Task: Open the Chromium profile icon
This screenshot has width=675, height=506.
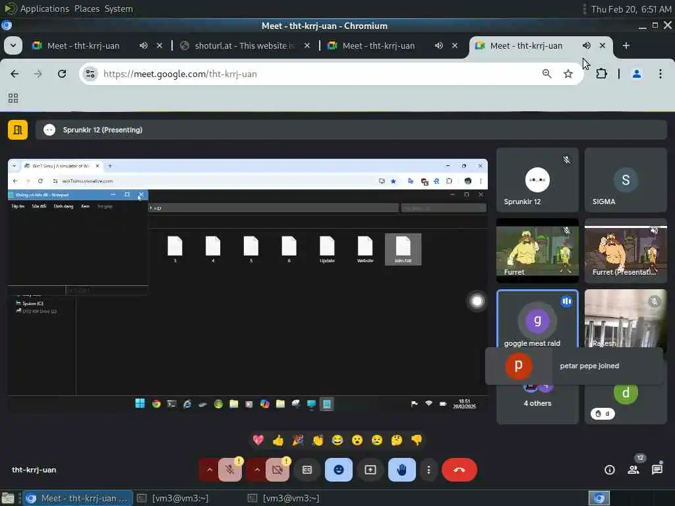Action: [x=637, y=74]
